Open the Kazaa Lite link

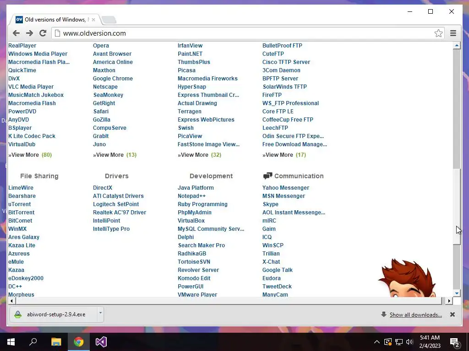click(x=22, y=245)
